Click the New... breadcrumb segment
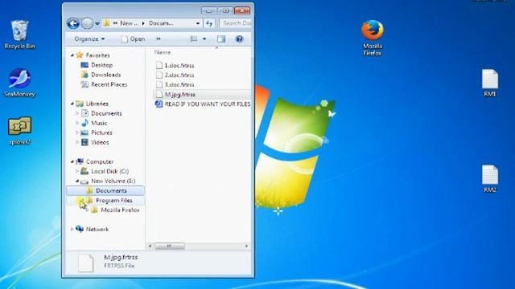 129,23
